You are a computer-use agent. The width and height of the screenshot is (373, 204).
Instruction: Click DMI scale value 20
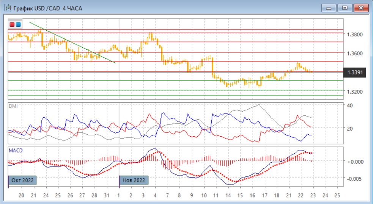click(350, 129)
